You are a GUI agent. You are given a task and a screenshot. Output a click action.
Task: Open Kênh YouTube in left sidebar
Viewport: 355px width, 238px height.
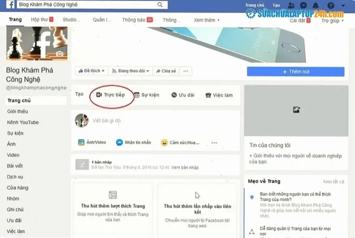coord(23,122)
